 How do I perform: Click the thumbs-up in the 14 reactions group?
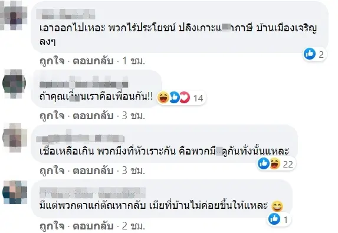(175, 97)
